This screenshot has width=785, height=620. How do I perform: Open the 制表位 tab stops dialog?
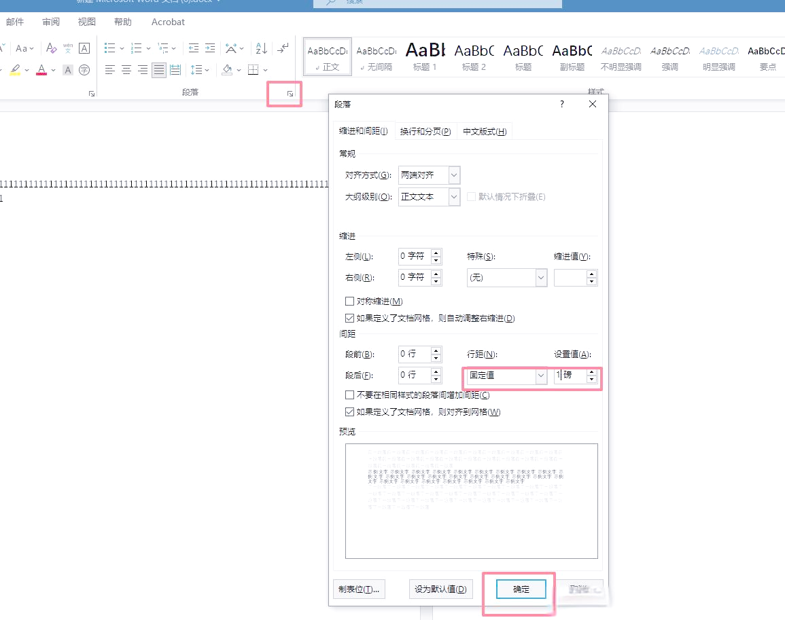(360, 589)
